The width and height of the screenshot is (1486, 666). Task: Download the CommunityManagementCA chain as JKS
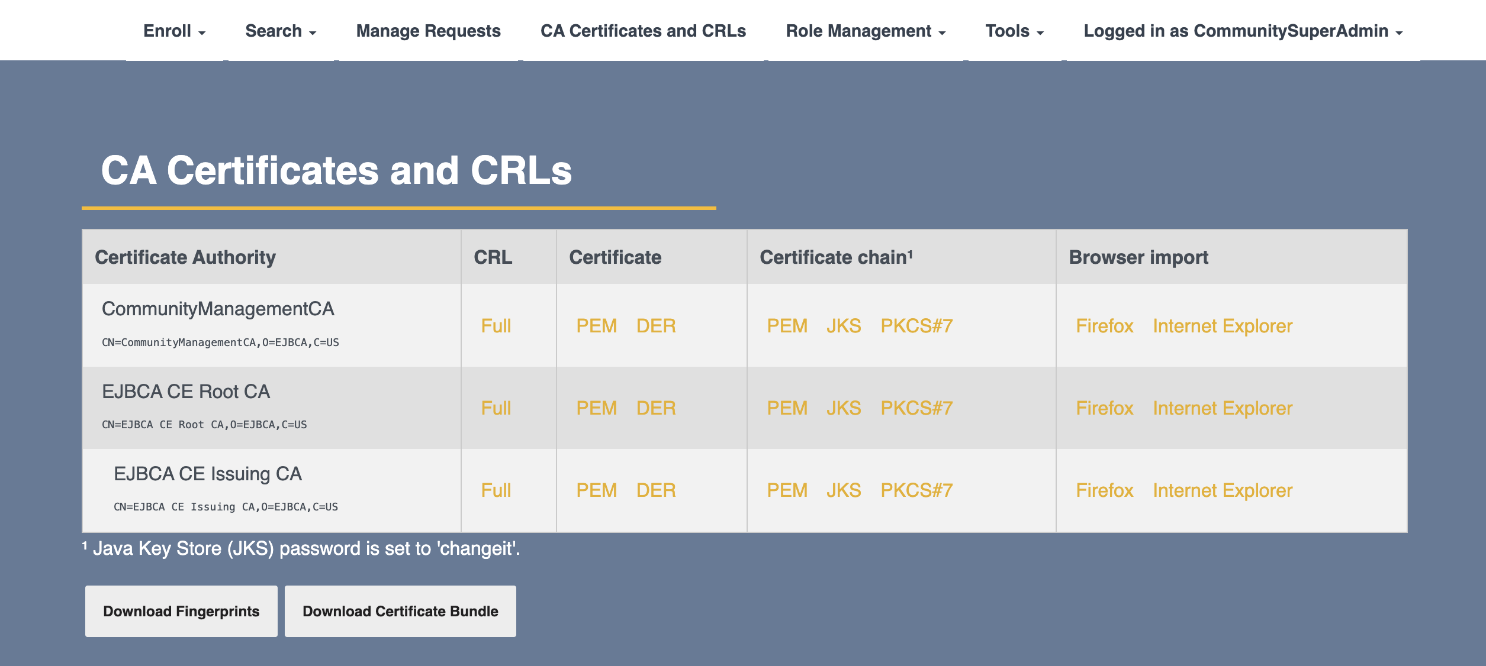coord(844,326)
